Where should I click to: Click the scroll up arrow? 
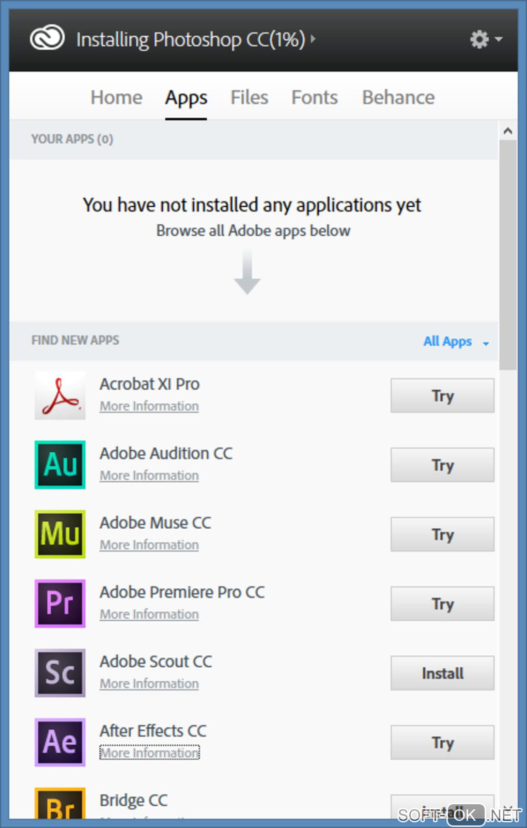click(508, 131)
